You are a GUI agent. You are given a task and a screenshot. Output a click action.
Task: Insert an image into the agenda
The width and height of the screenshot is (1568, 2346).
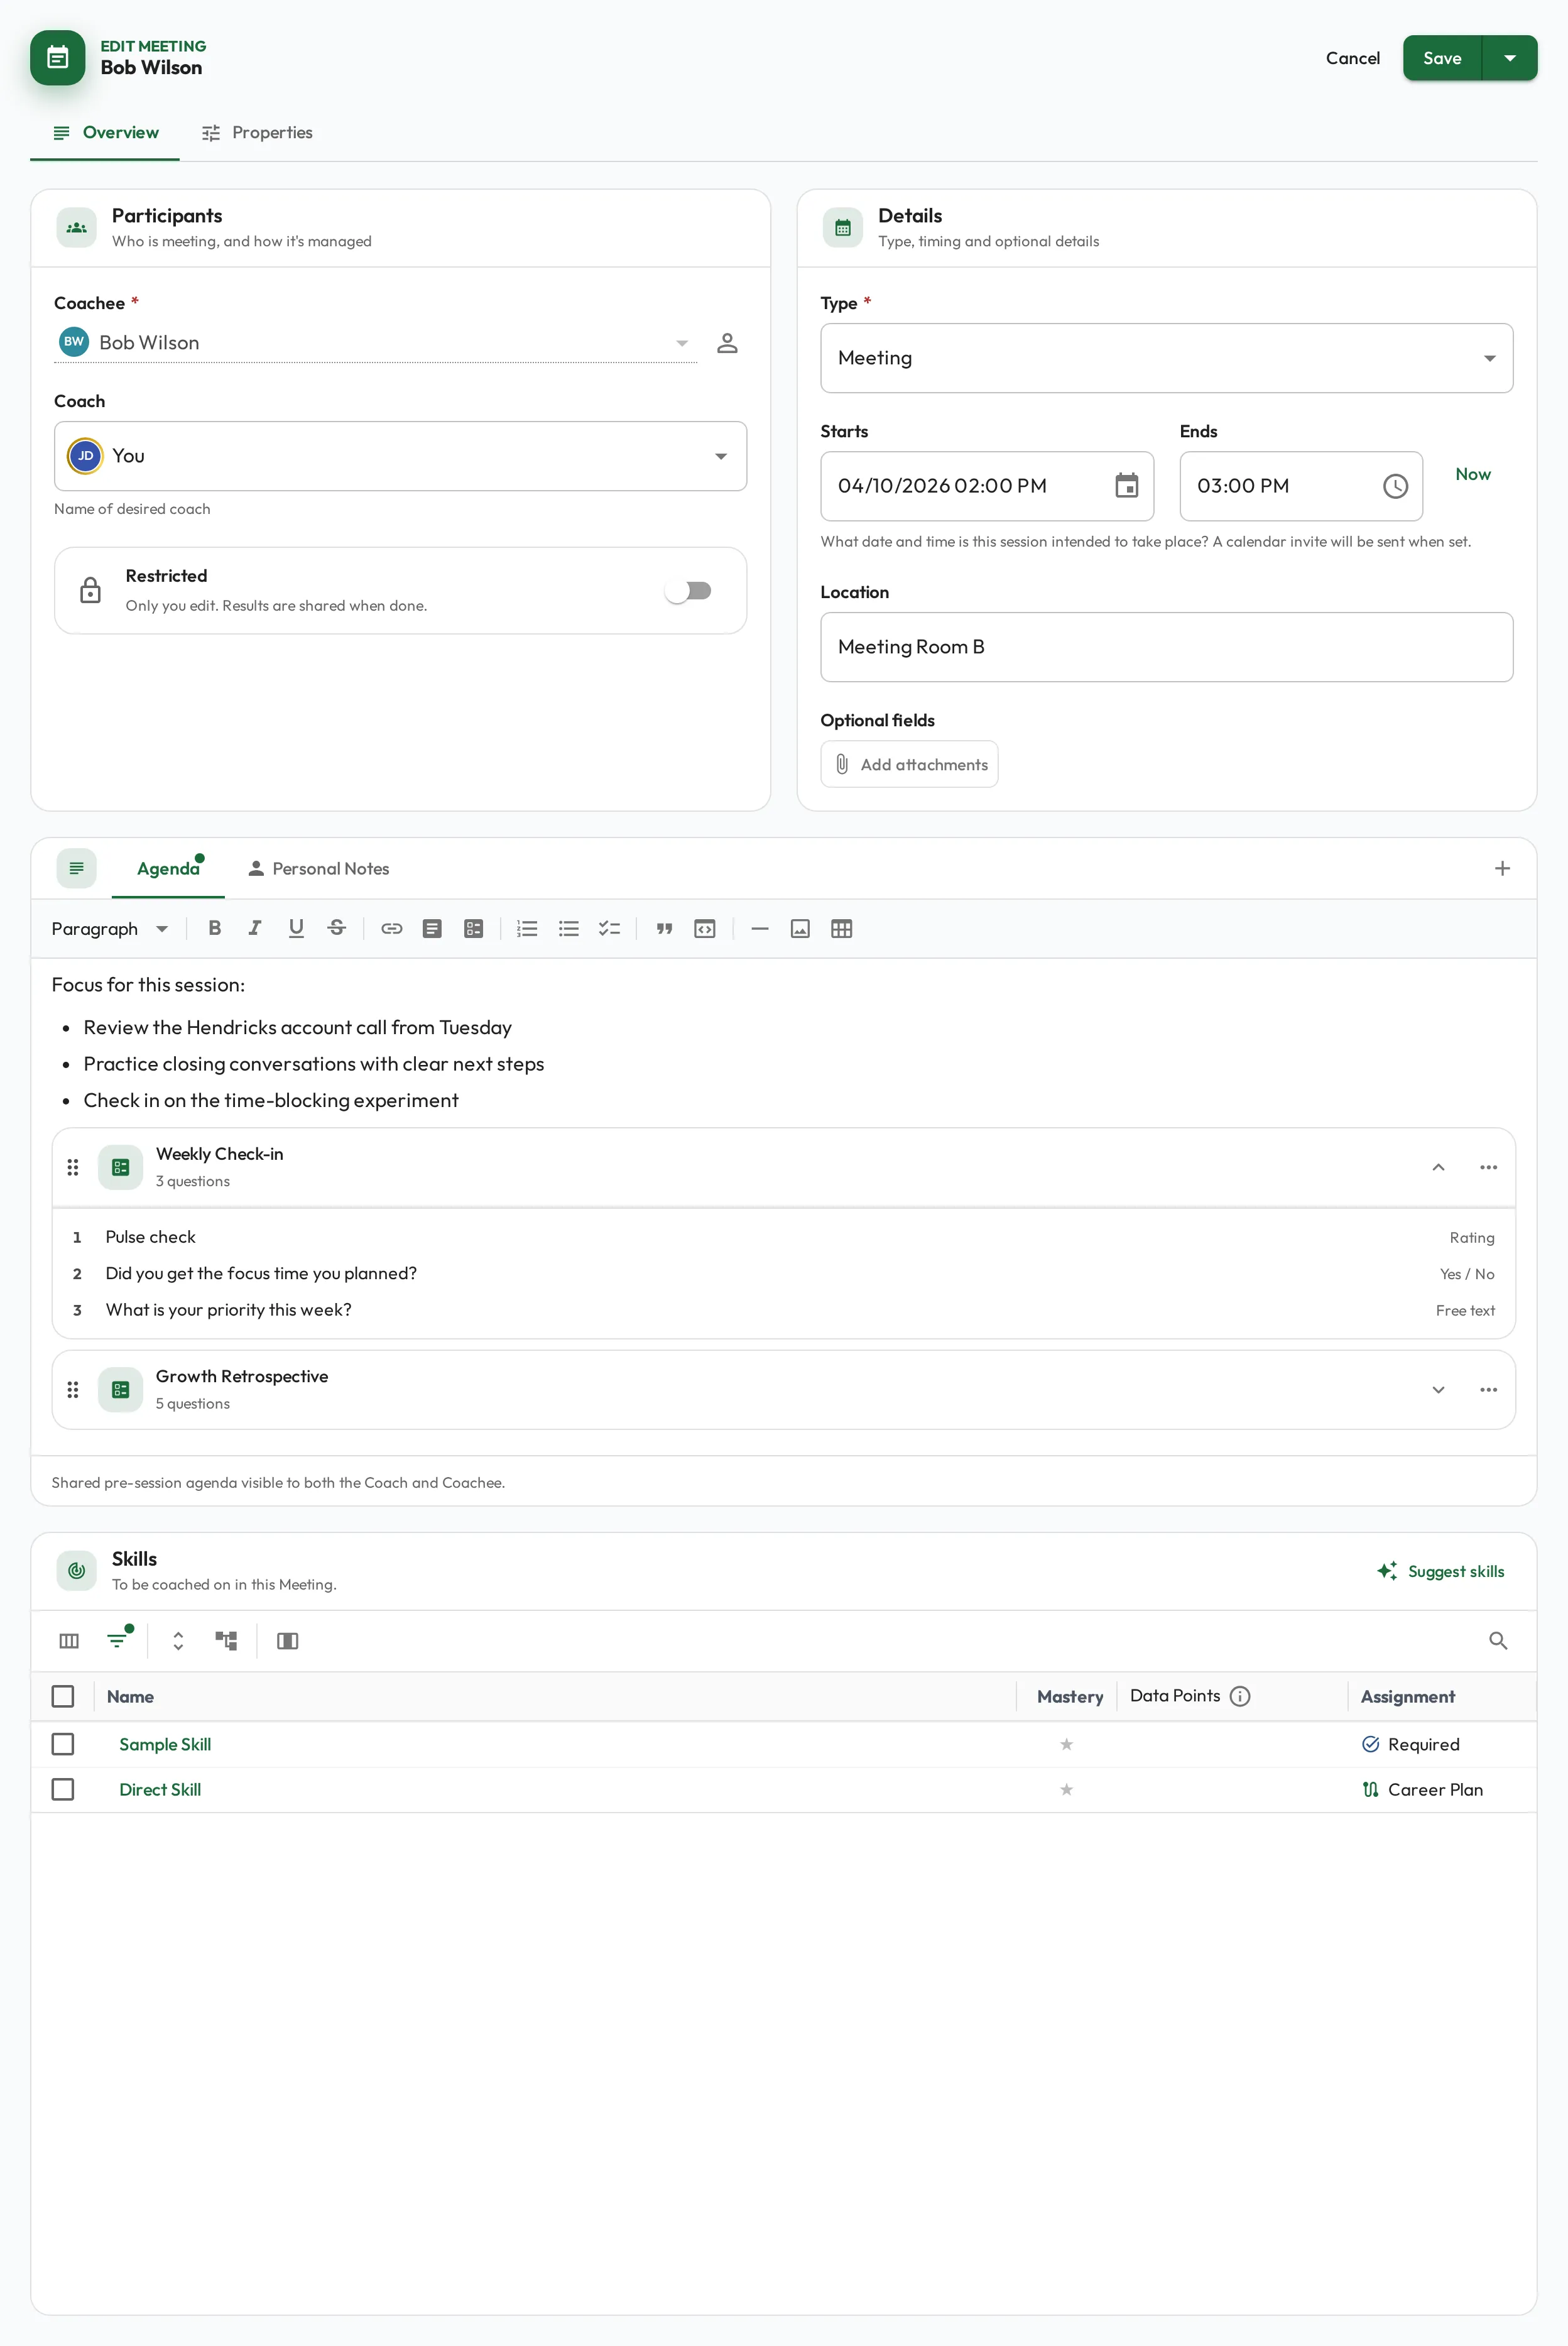[800, 929]
